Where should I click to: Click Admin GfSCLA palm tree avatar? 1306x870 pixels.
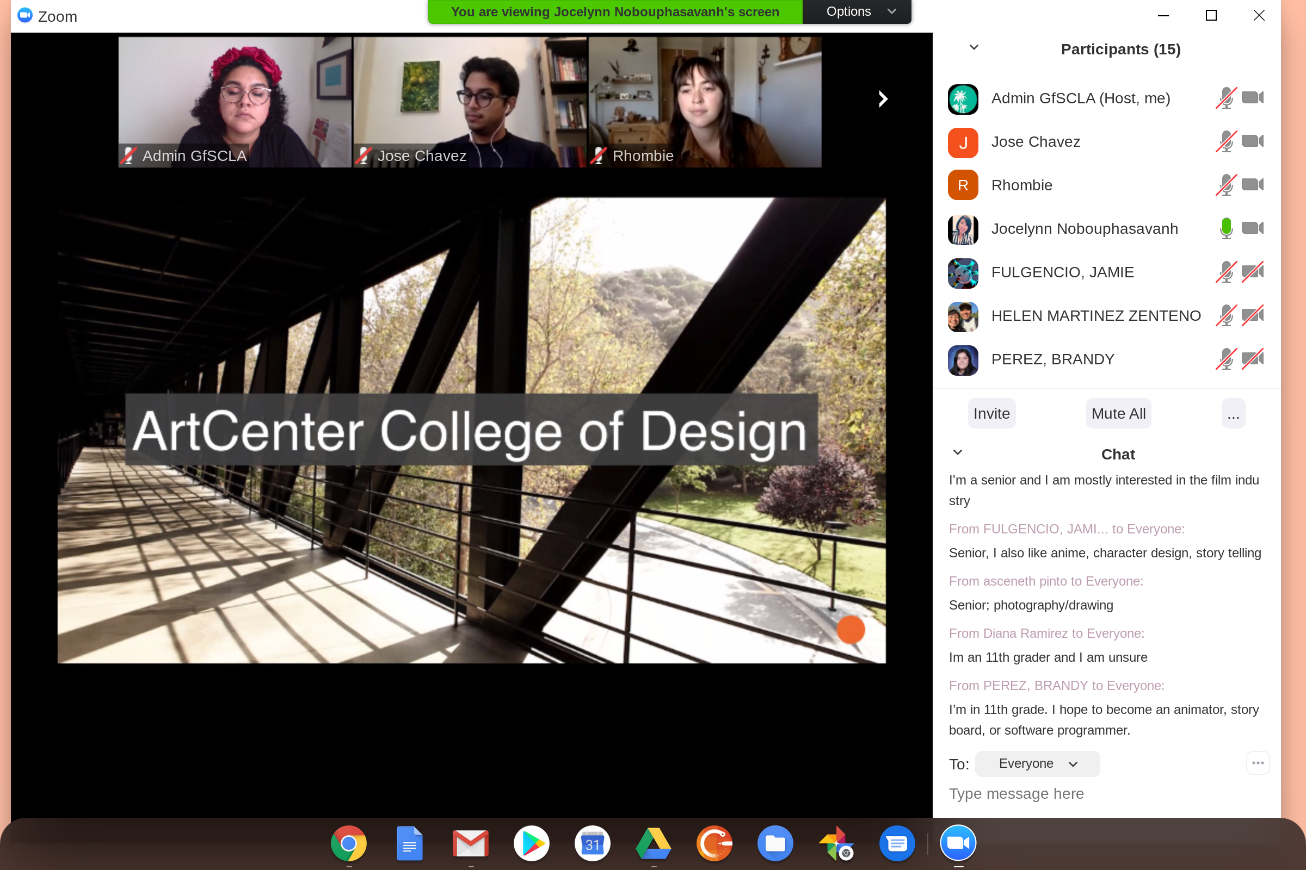coord(963,99)
